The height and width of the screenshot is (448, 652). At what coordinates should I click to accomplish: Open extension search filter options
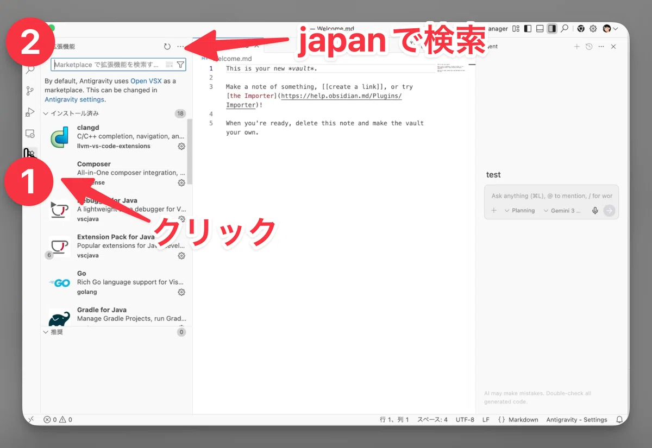click(x=180, y=65)
